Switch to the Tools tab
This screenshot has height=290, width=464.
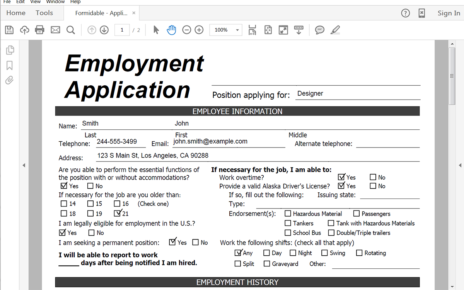click(x=44, y=13)
